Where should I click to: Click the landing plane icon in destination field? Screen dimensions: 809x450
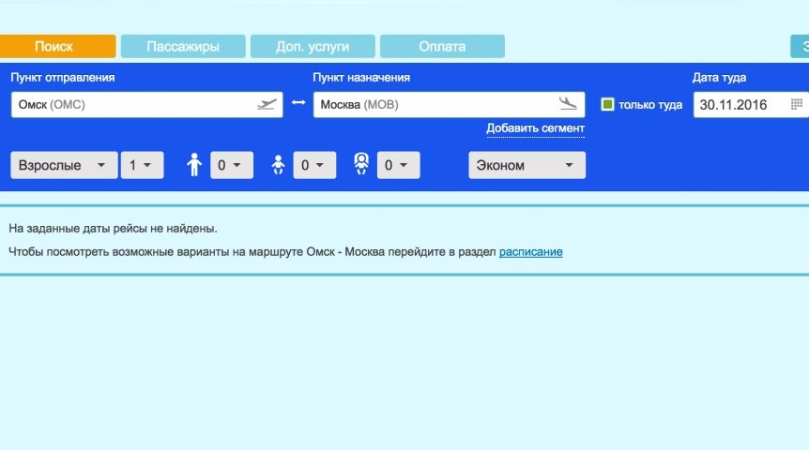click(568, 104)
